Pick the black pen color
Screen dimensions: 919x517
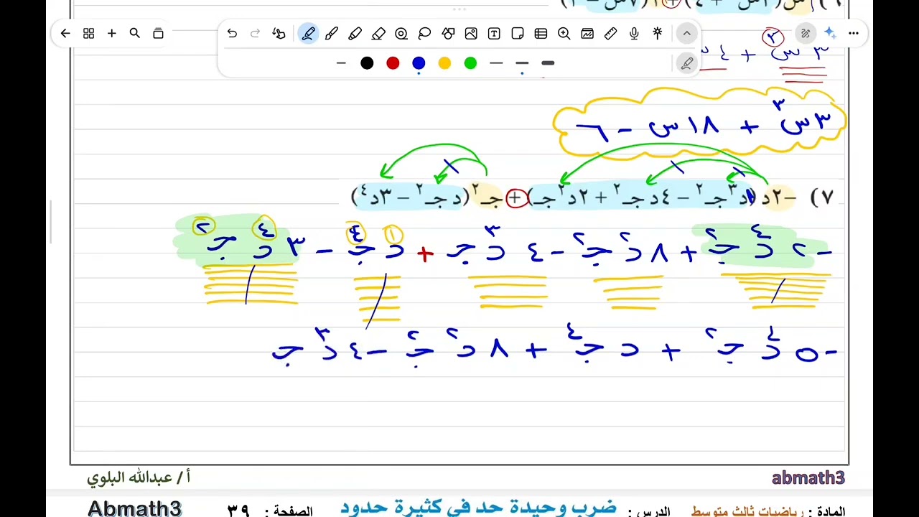click(x=367, y=63)
